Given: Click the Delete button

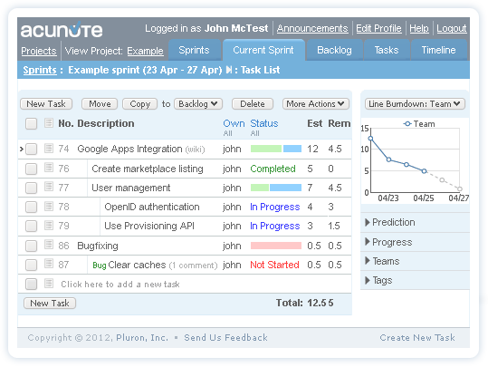Looking at the screenshot, I should (x=253, y=103).
